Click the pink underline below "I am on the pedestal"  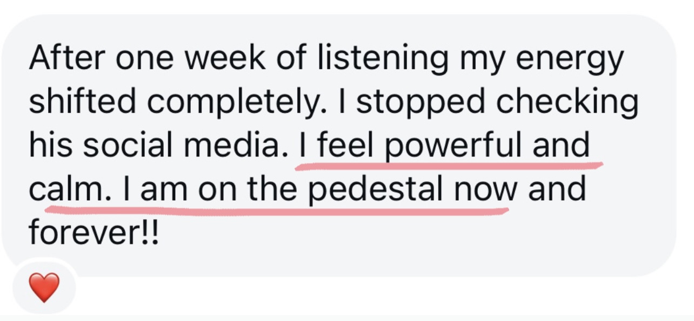tap(277, 209)
